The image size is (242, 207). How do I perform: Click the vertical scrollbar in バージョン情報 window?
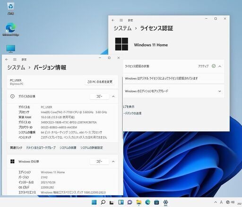tap(122, 108)
